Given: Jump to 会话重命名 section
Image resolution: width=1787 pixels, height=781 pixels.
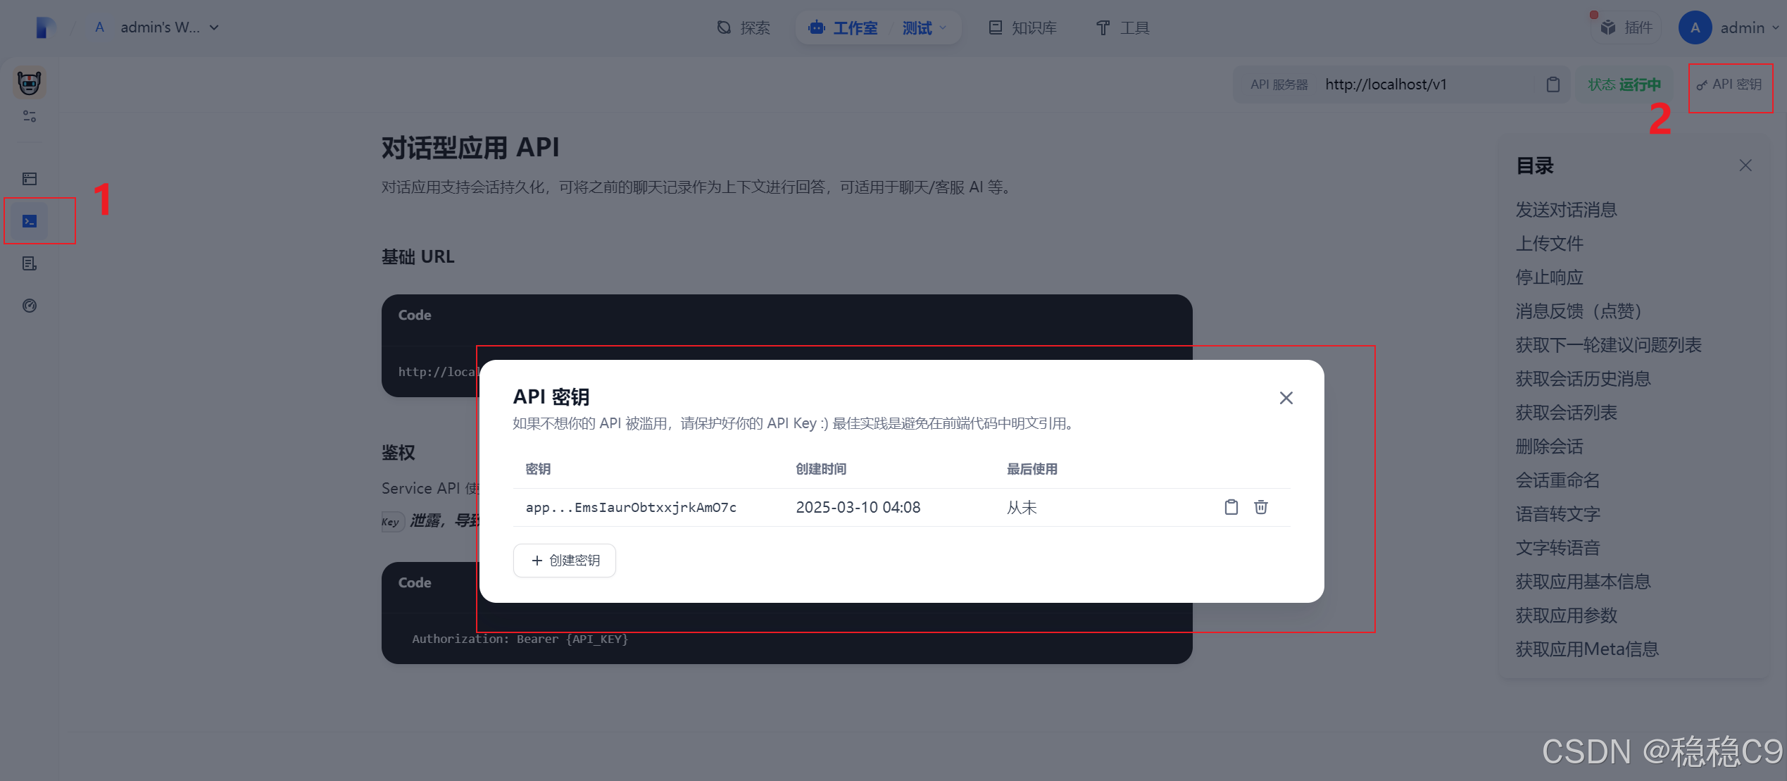Looking at the screenshot, I should coord(1557,480).
